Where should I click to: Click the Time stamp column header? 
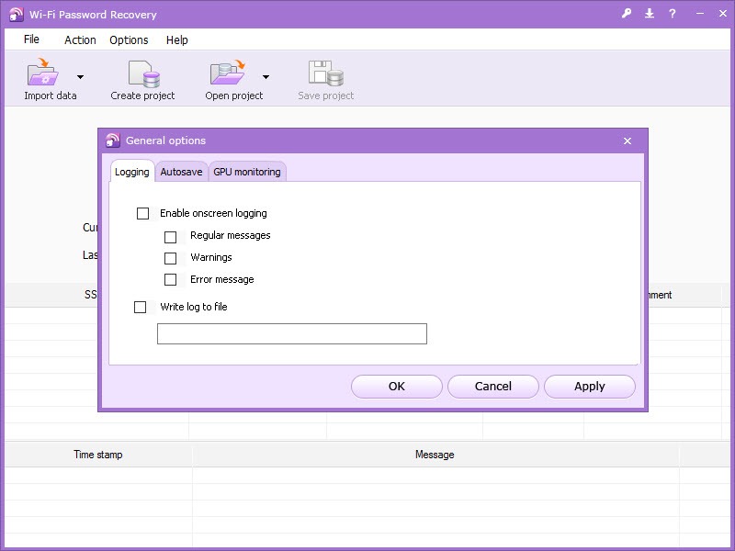coord(98,455)
